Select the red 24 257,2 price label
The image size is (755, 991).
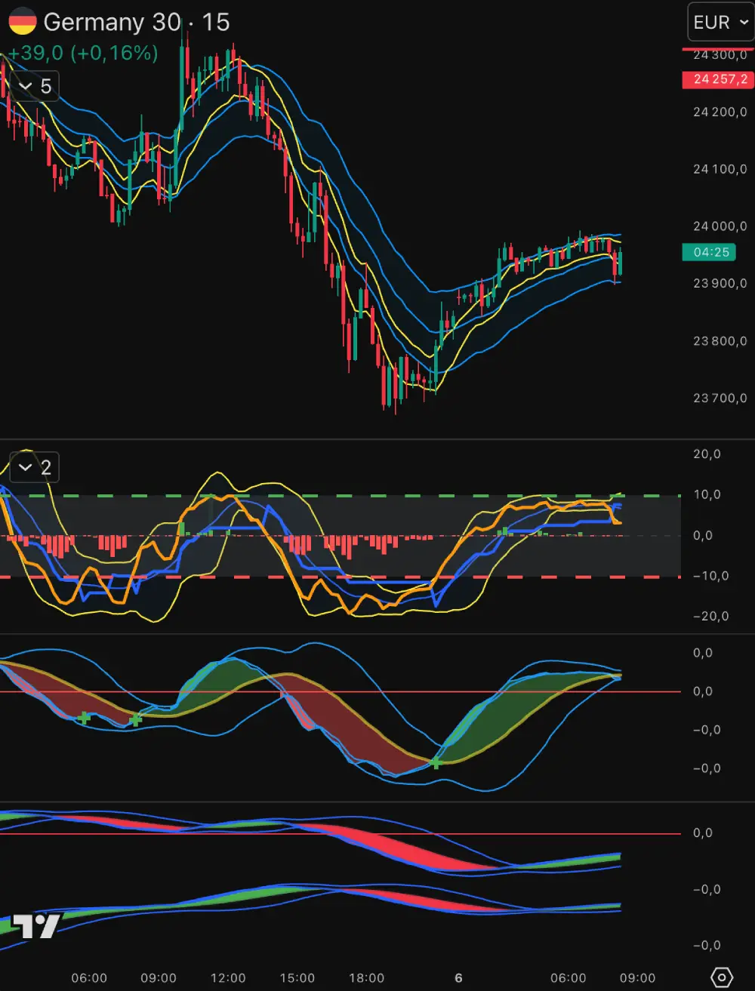[717, 79]
